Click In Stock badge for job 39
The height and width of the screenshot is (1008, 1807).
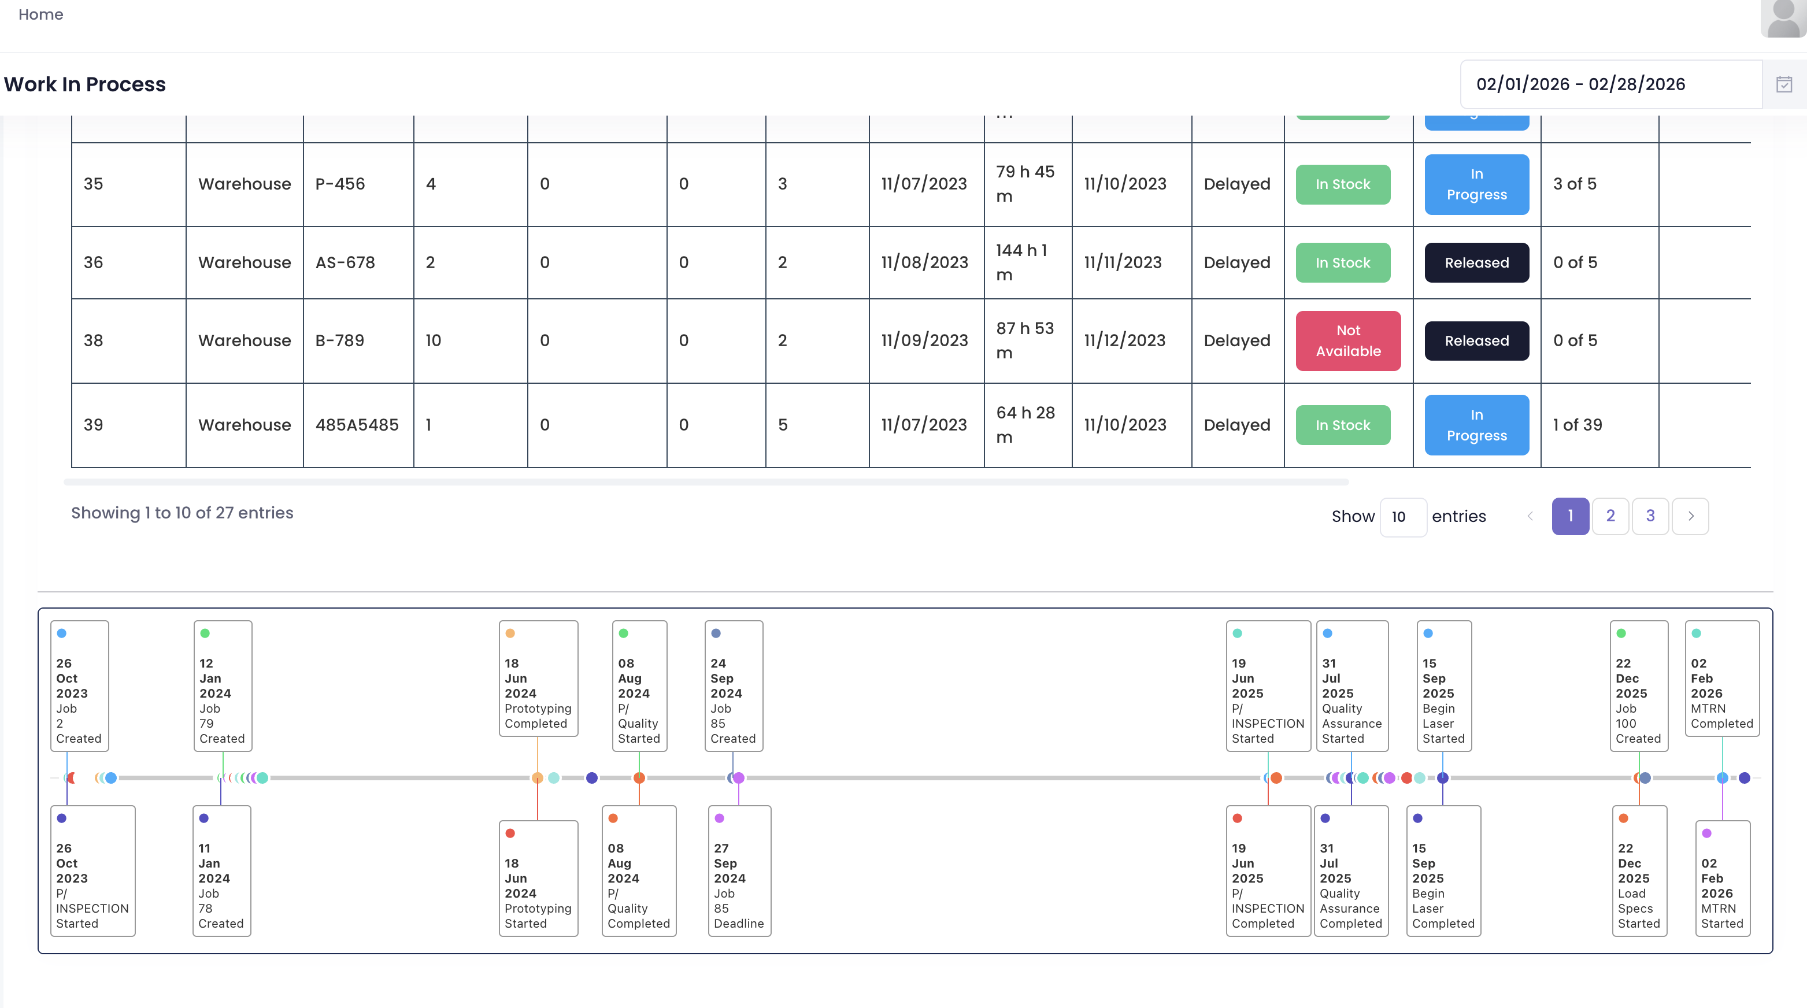[x=1343, y=425]
